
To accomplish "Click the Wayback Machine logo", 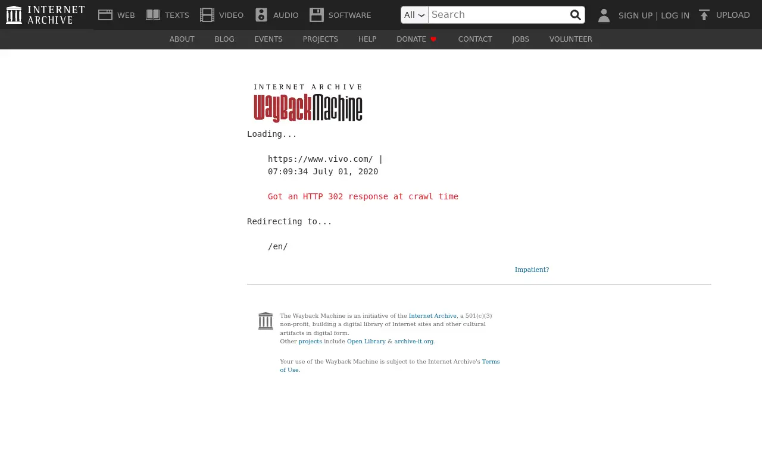I will point(308,103).
